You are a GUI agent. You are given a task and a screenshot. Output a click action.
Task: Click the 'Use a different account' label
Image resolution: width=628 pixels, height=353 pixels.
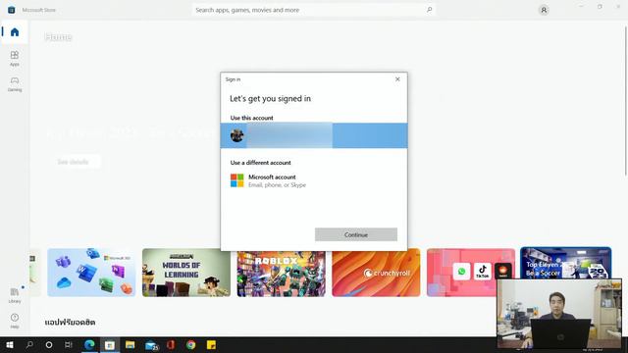261,163
